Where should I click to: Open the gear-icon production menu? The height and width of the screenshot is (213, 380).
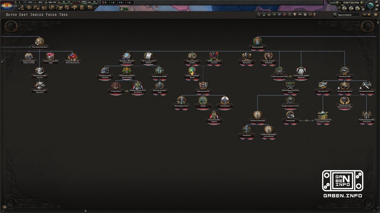[66, 8]
